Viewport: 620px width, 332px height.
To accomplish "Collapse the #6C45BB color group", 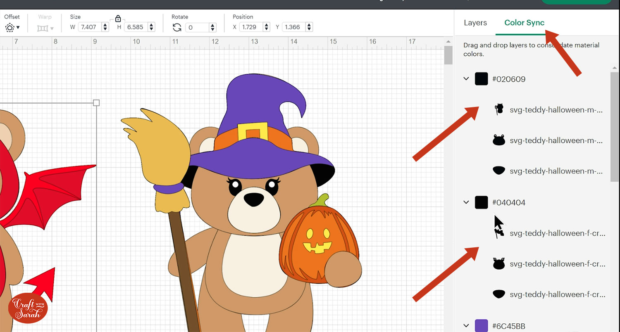I will [x=466, y=325].
